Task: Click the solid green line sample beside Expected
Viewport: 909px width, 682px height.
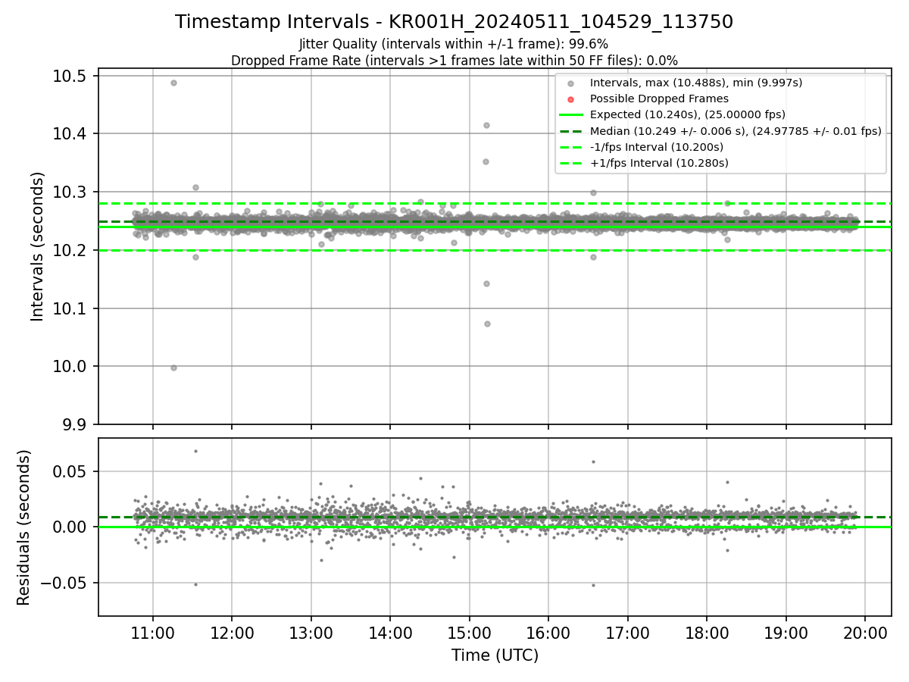Action: pos(571,115)
